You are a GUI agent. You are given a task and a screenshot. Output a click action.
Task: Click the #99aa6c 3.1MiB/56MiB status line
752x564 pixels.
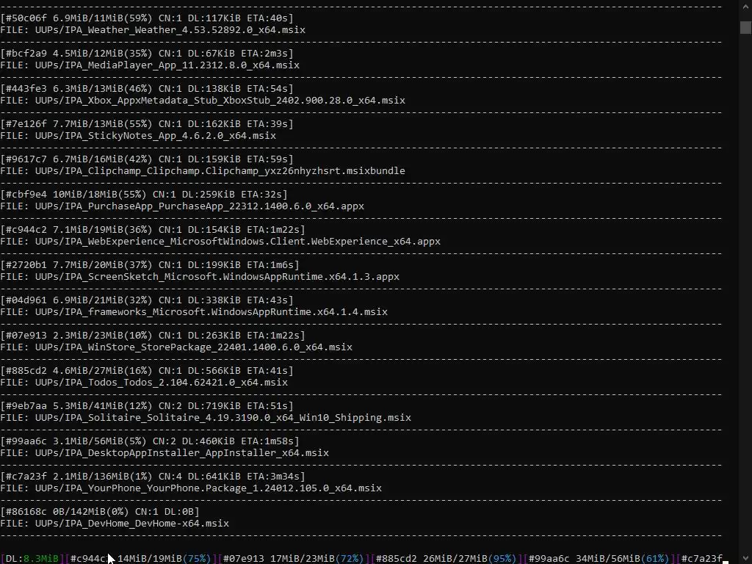coord(150,441)
